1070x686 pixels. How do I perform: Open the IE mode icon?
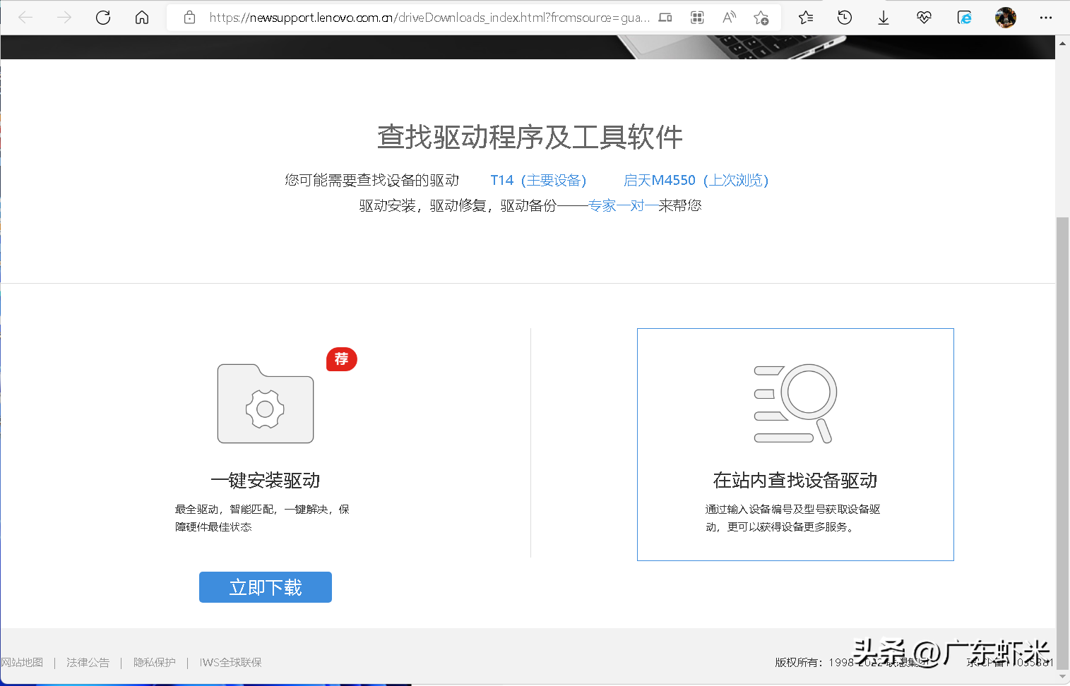pos(965,18)
